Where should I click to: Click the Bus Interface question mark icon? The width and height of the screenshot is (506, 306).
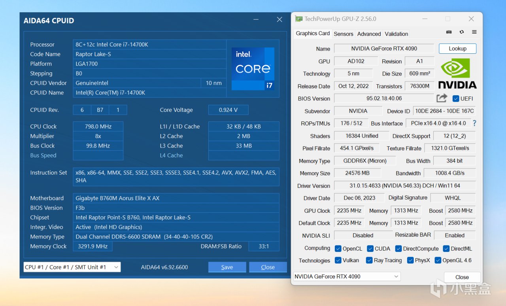pos(474,123)
